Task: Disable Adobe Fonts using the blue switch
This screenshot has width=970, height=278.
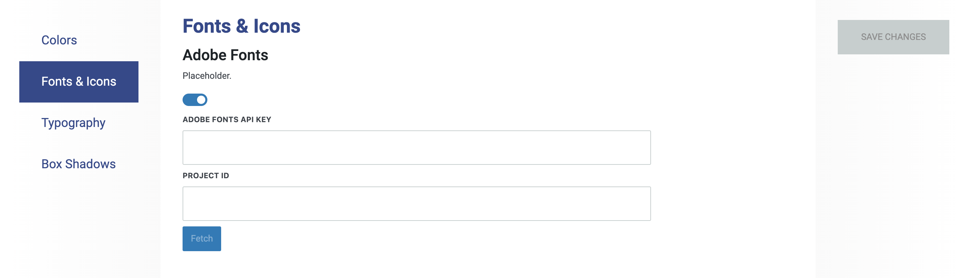Action: [x=195, y=100]
